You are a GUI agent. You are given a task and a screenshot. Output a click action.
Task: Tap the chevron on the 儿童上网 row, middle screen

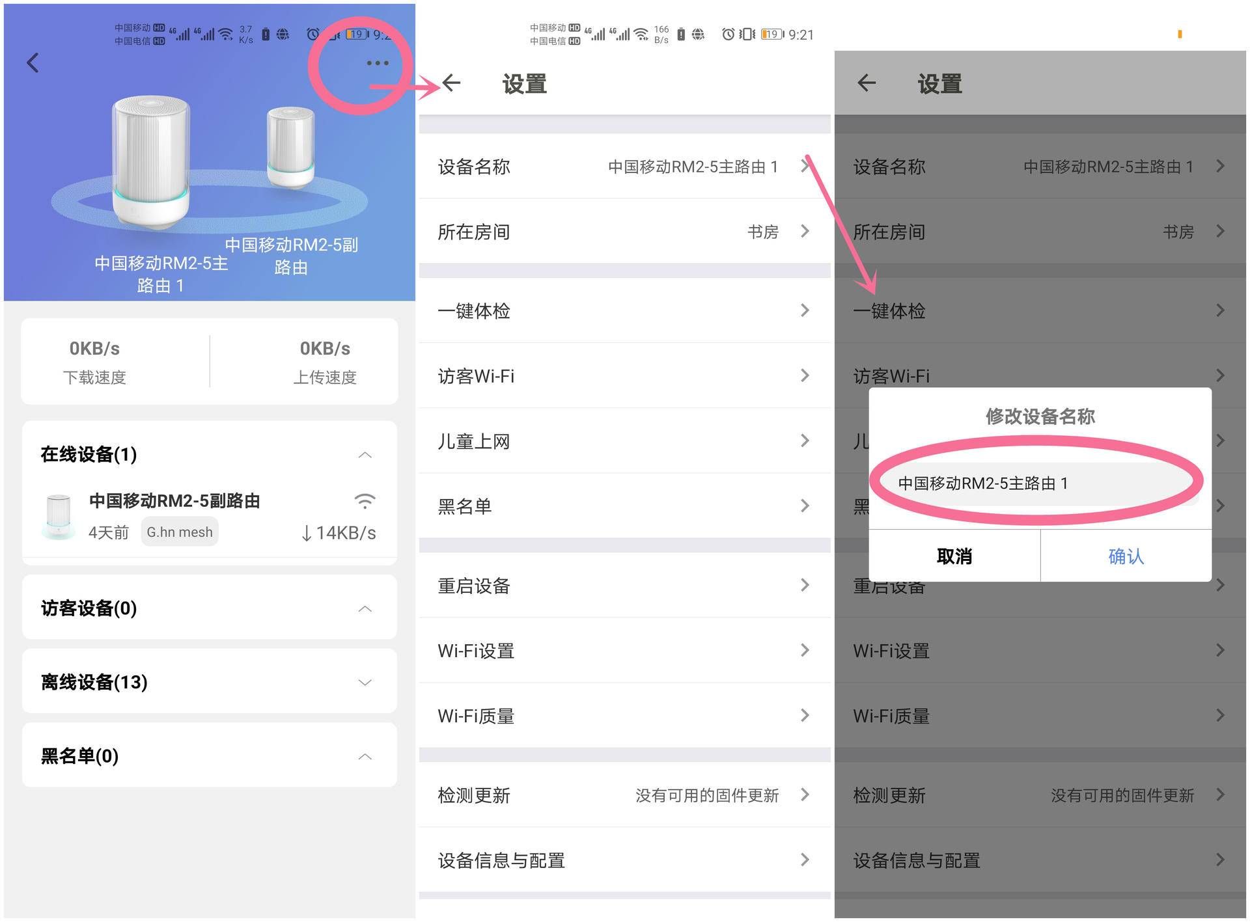[805, 441]
